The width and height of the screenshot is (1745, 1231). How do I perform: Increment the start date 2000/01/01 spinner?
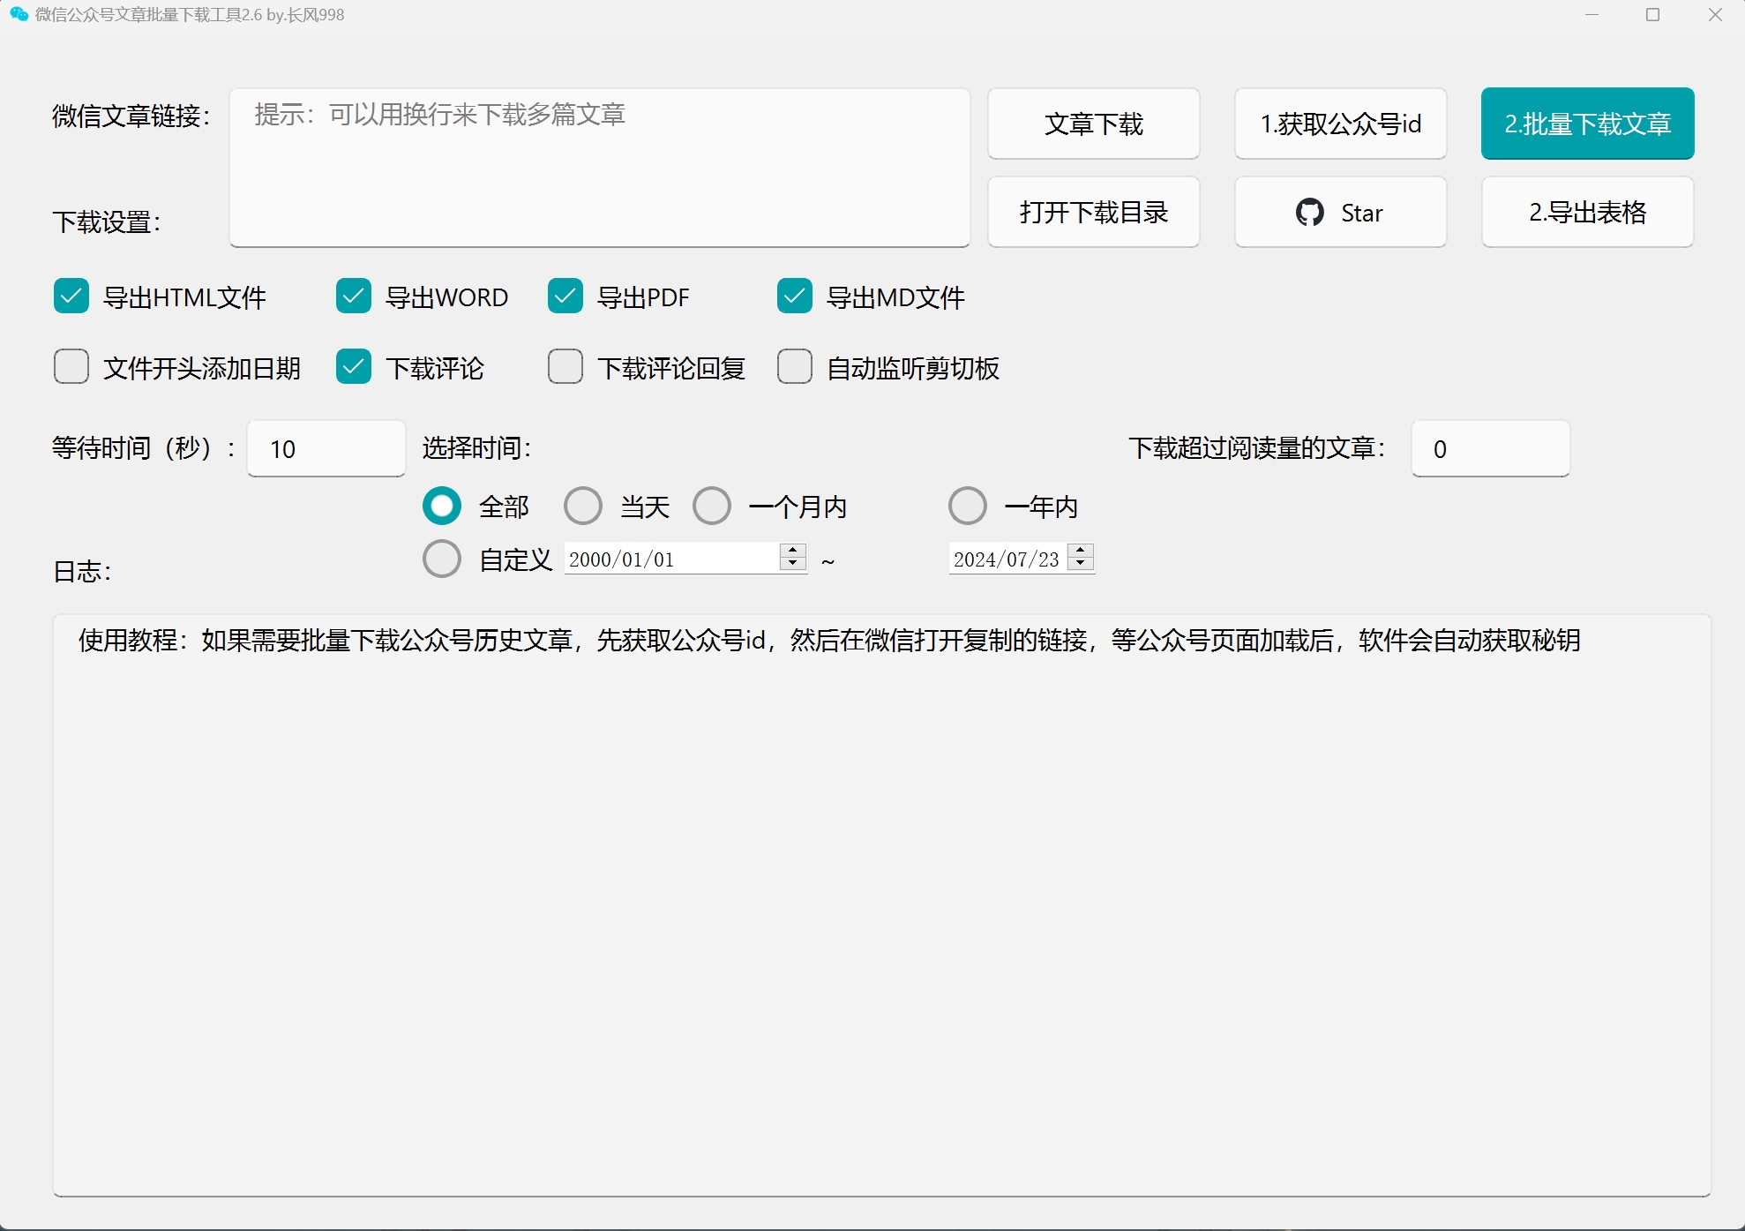pos(791,552)
